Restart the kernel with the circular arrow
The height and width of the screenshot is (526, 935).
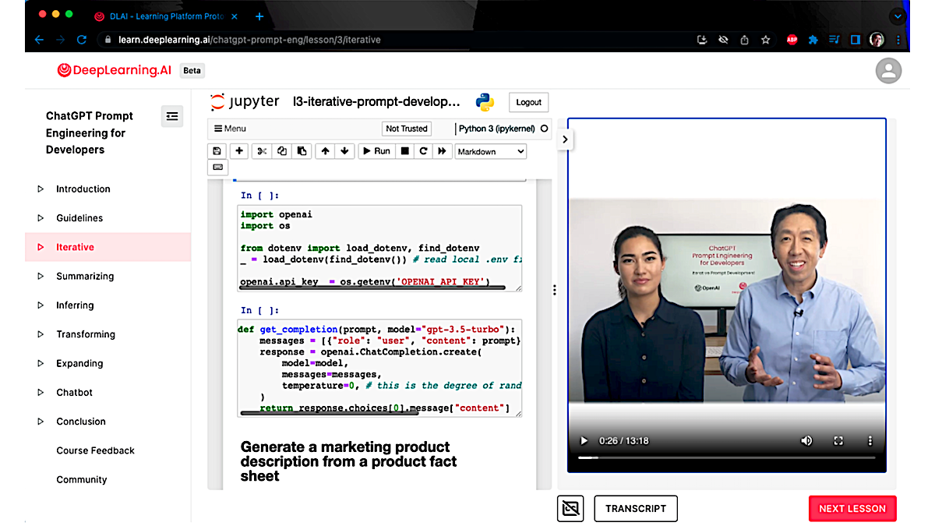(x=423, y=151)
